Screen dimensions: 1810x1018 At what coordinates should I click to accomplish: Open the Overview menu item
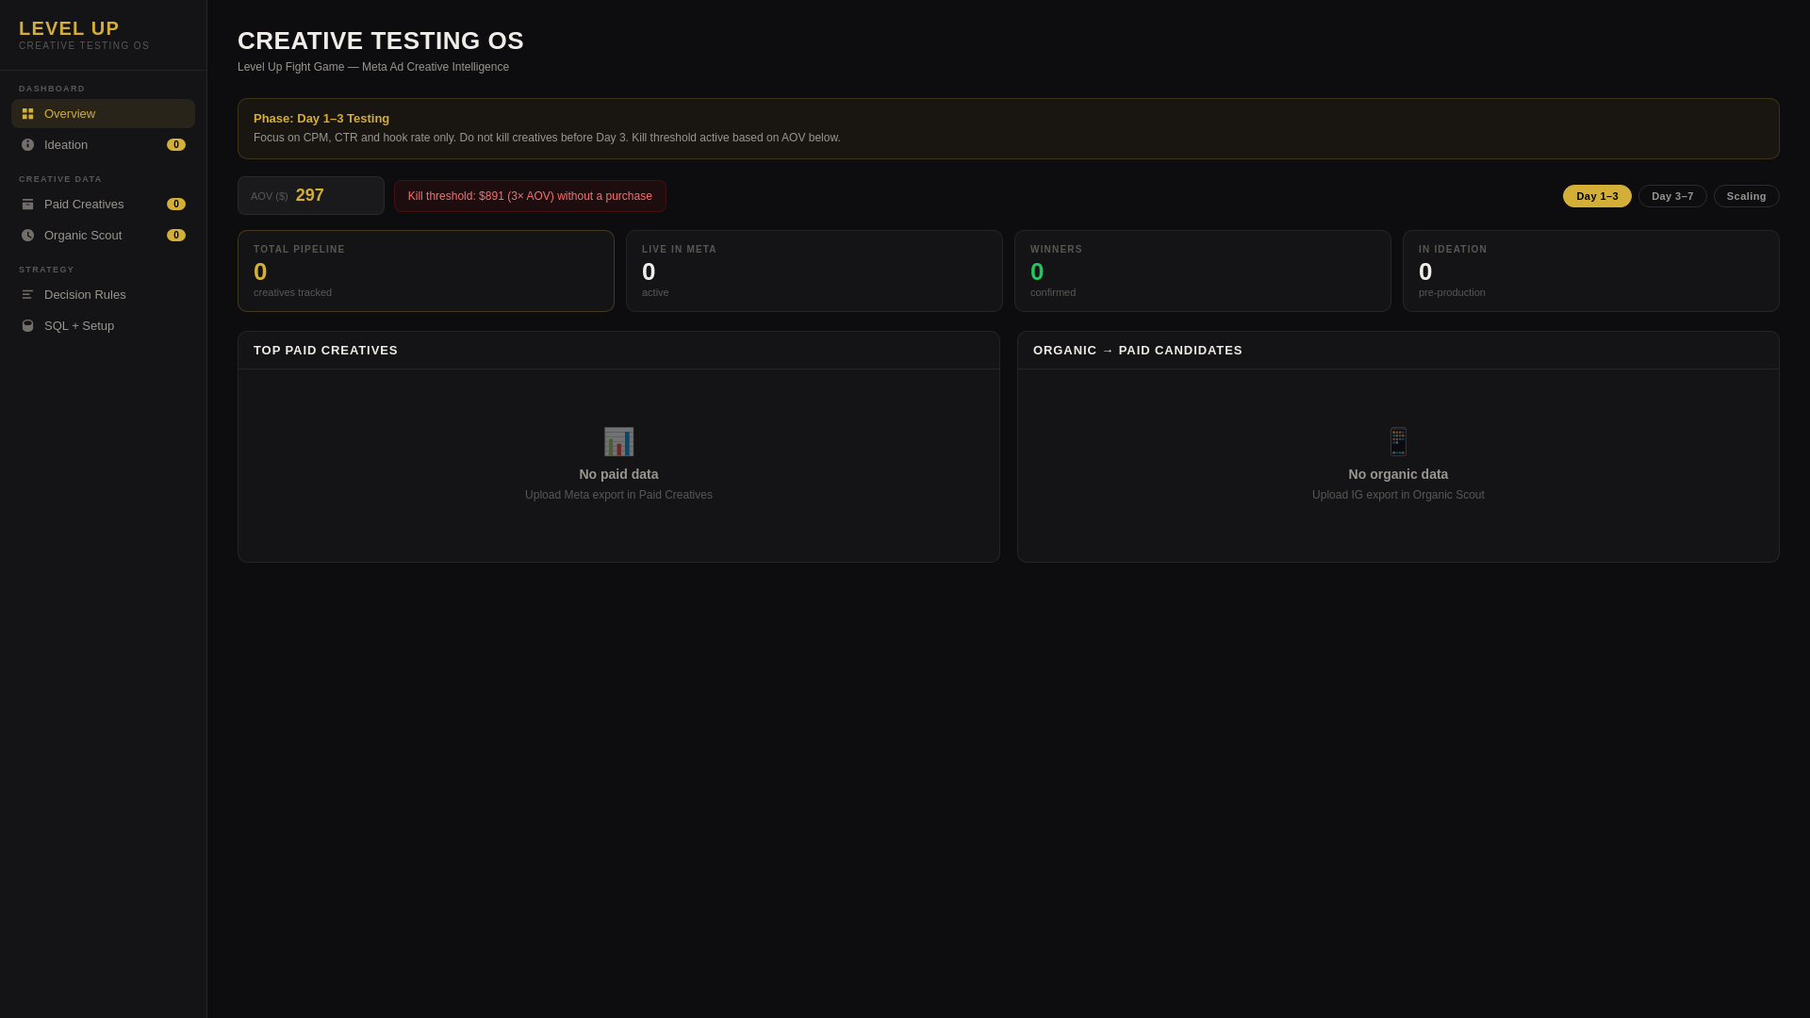tap(103, 114)
